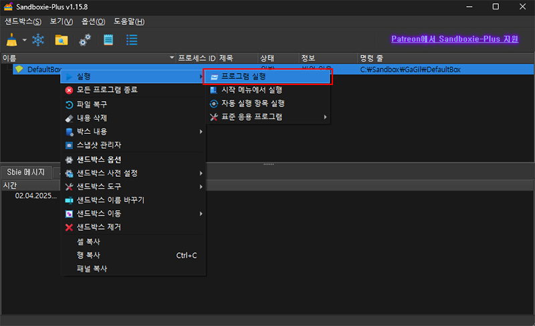Open 스냅샷 관리자 from context menu
The image size is (535, 326).
coord(133,145)
